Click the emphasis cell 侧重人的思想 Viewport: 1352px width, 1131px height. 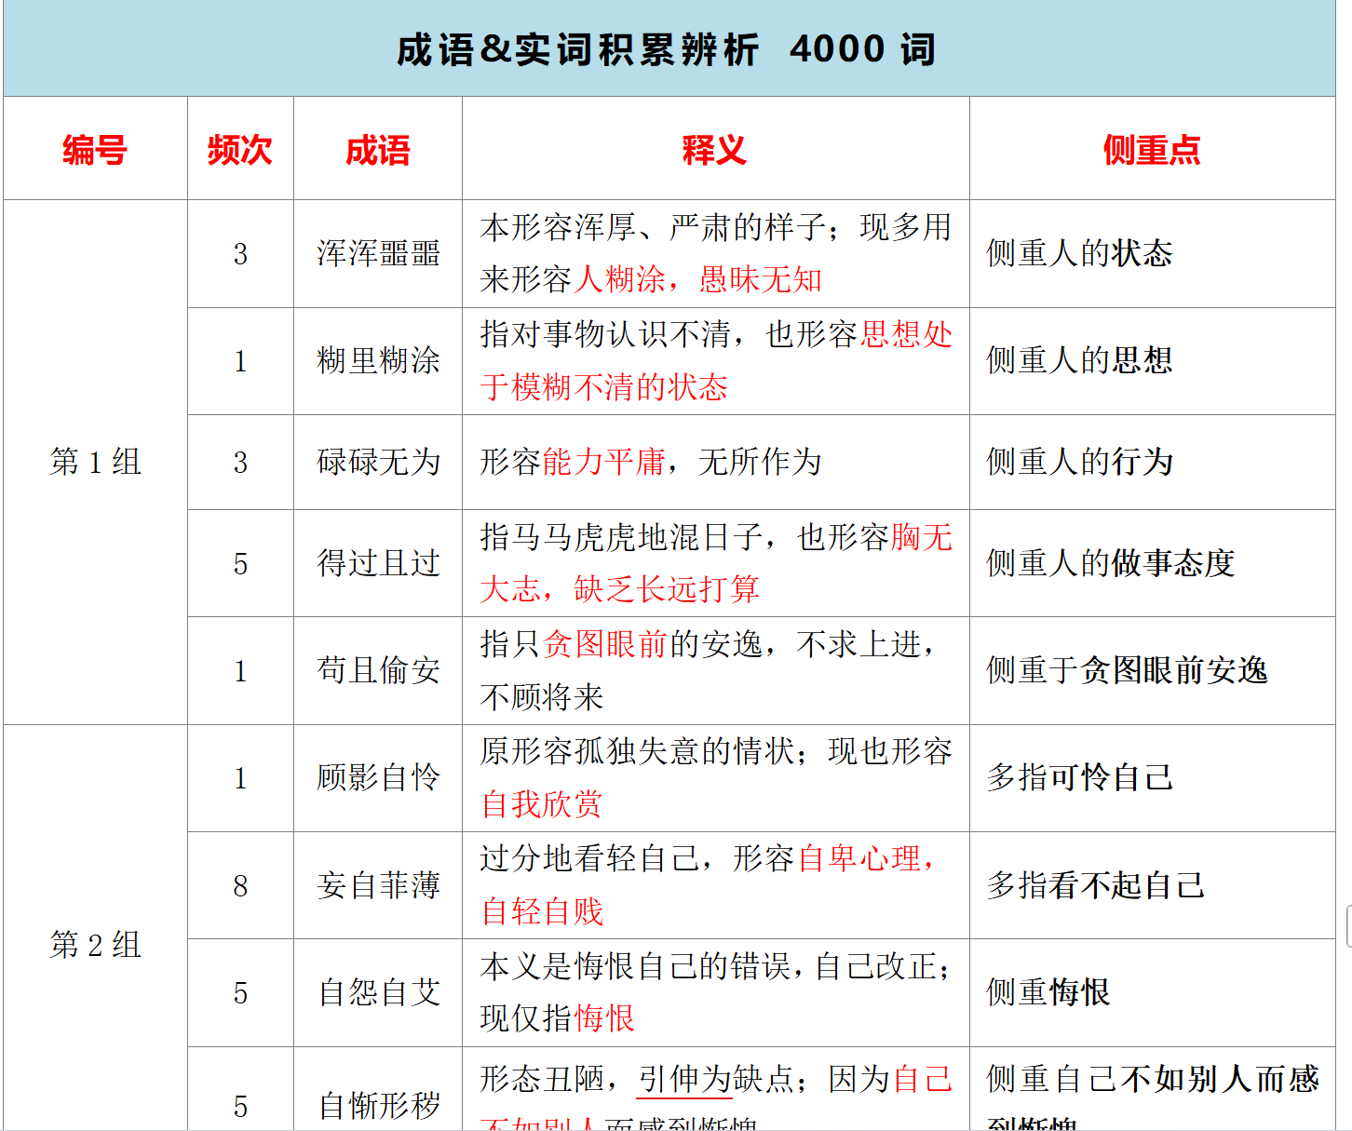(1152, 360)
